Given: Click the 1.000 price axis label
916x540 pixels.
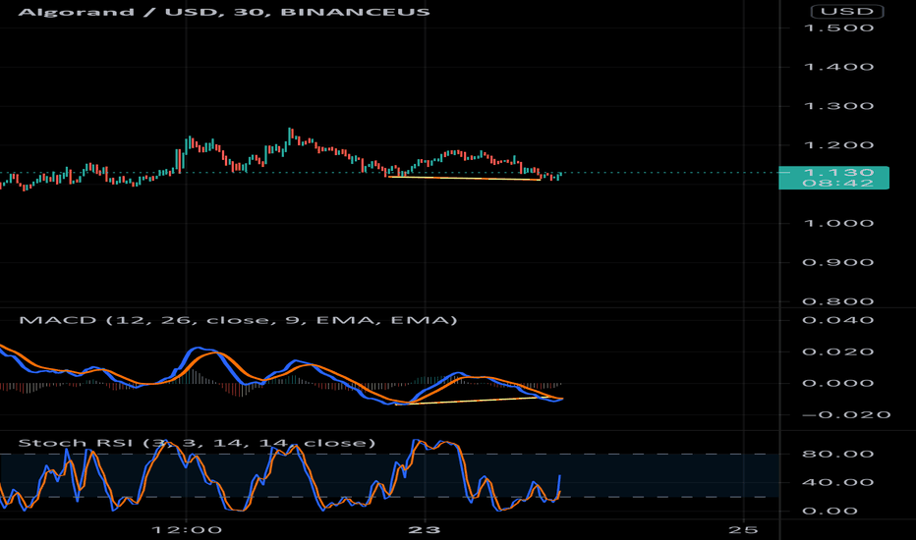Looking at the screenshot, I should pyautogui.click(x=839, y=224).
